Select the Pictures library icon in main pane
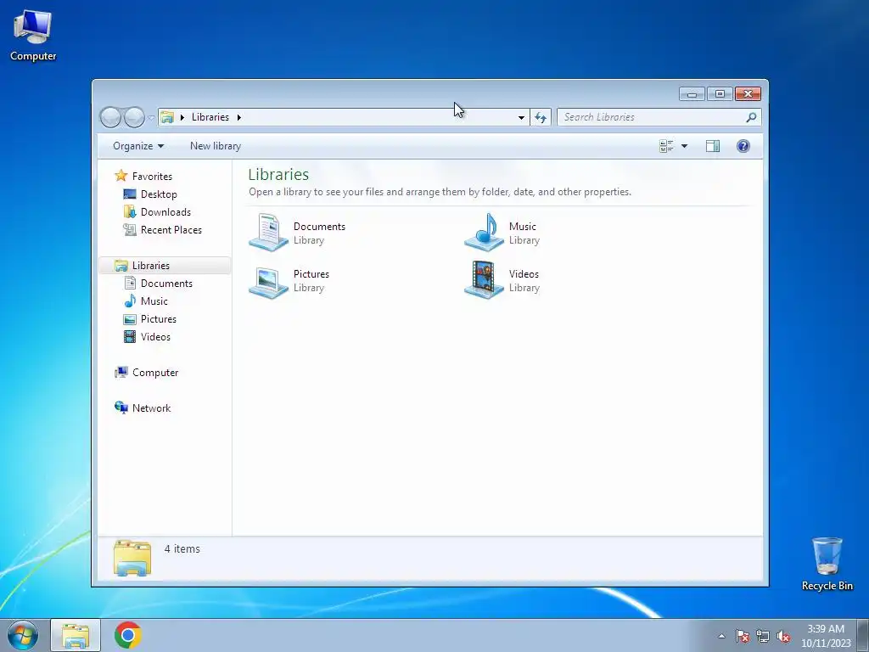The height and width of the screenshot is (652, 869). coord(269,281)
